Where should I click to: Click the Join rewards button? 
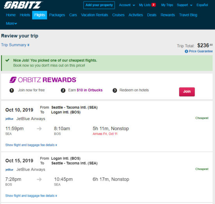pos(187,91)
